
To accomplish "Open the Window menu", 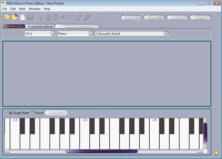I will pyautogui.click(x=35, y=9).
